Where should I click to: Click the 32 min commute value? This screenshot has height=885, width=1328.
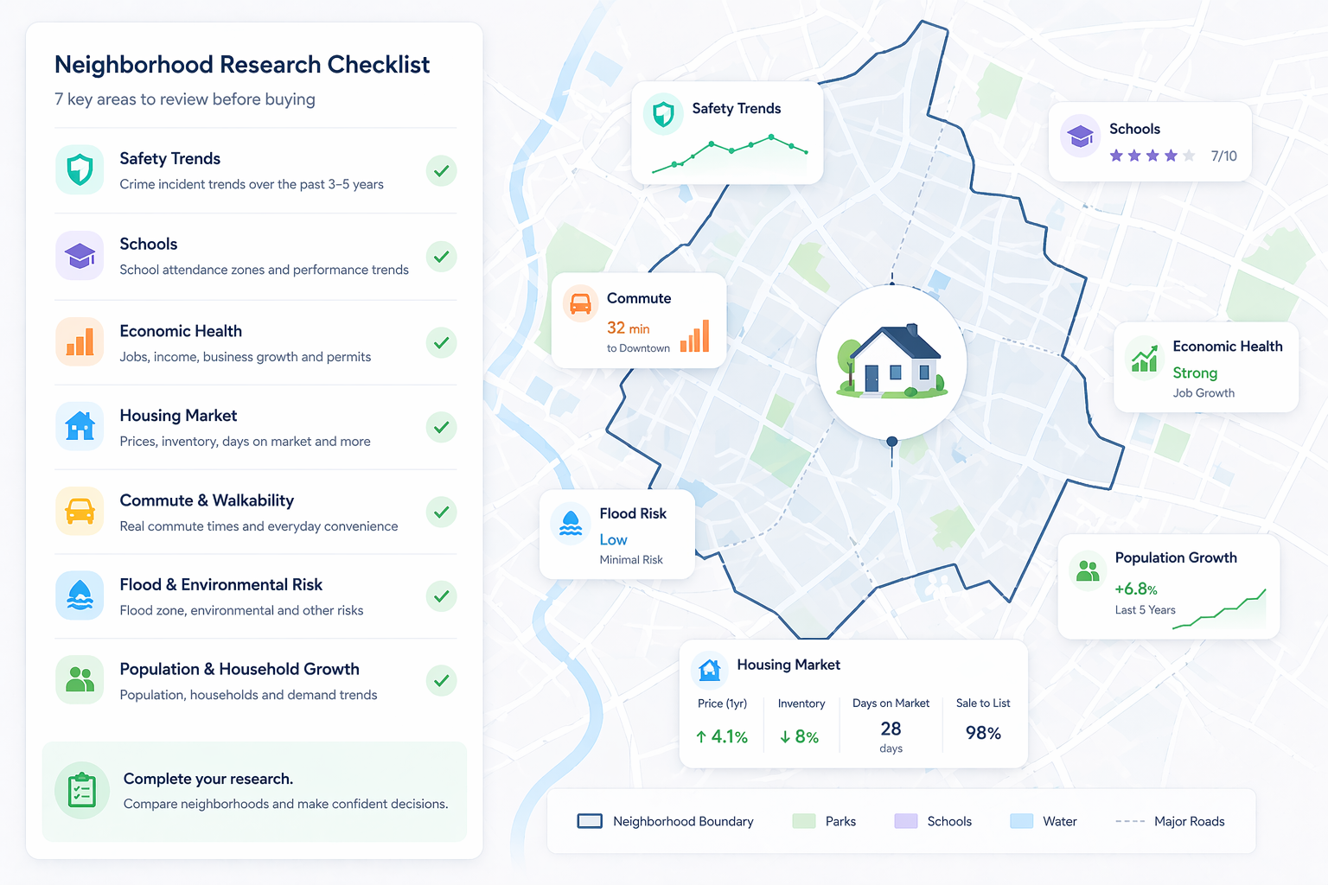click(629, 328)
